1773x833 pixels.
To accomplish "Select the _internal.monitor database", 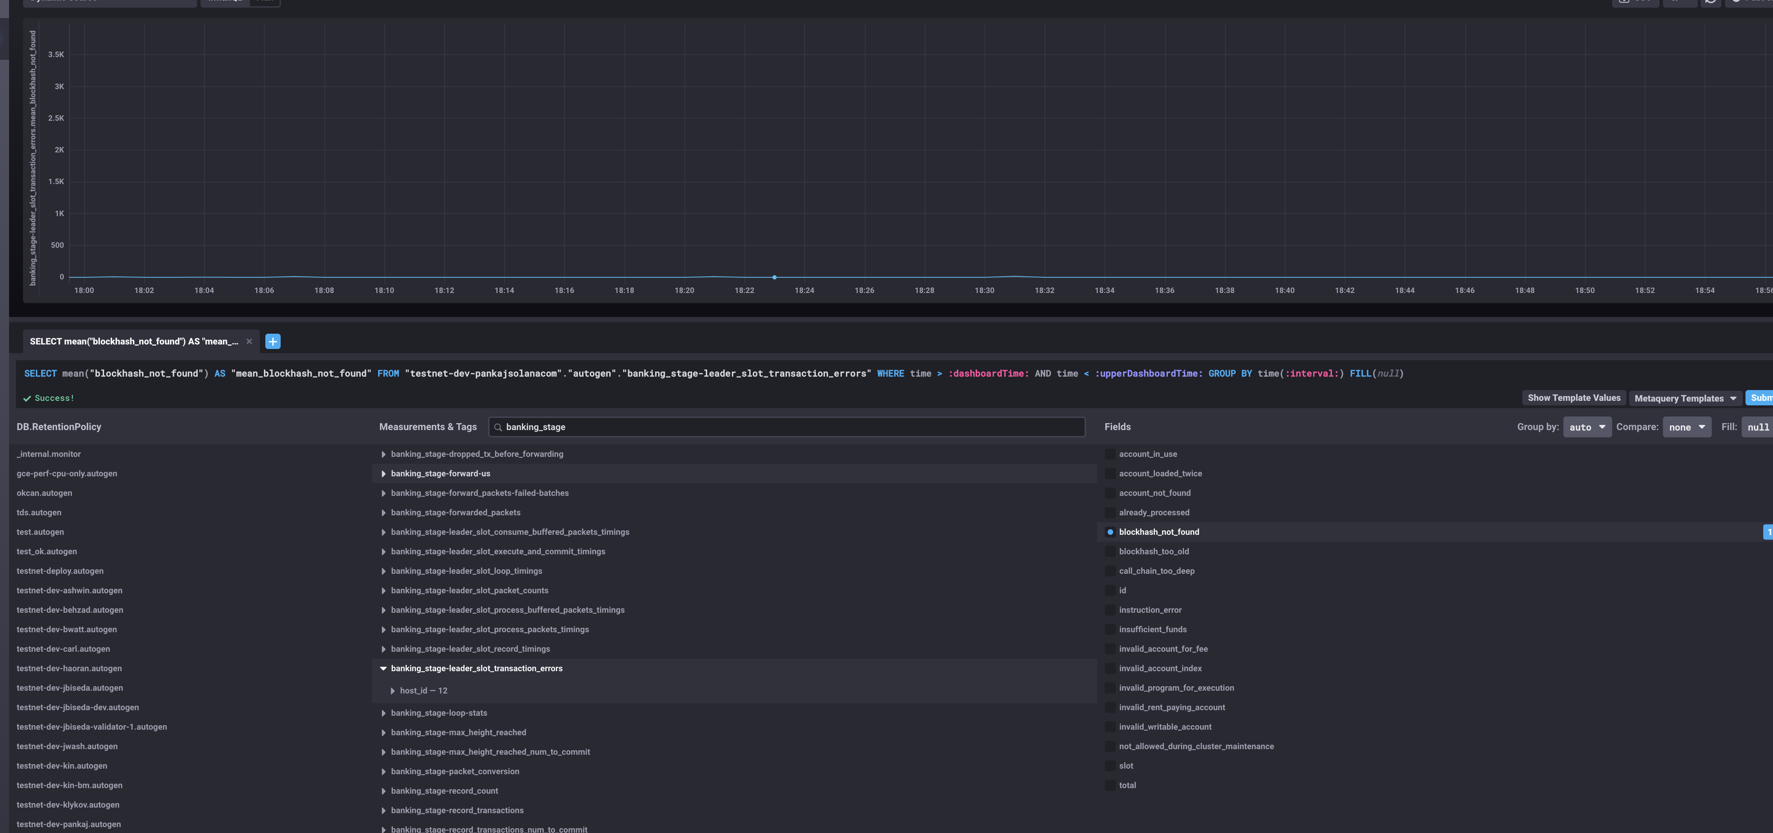I will [x=49, y=454].
